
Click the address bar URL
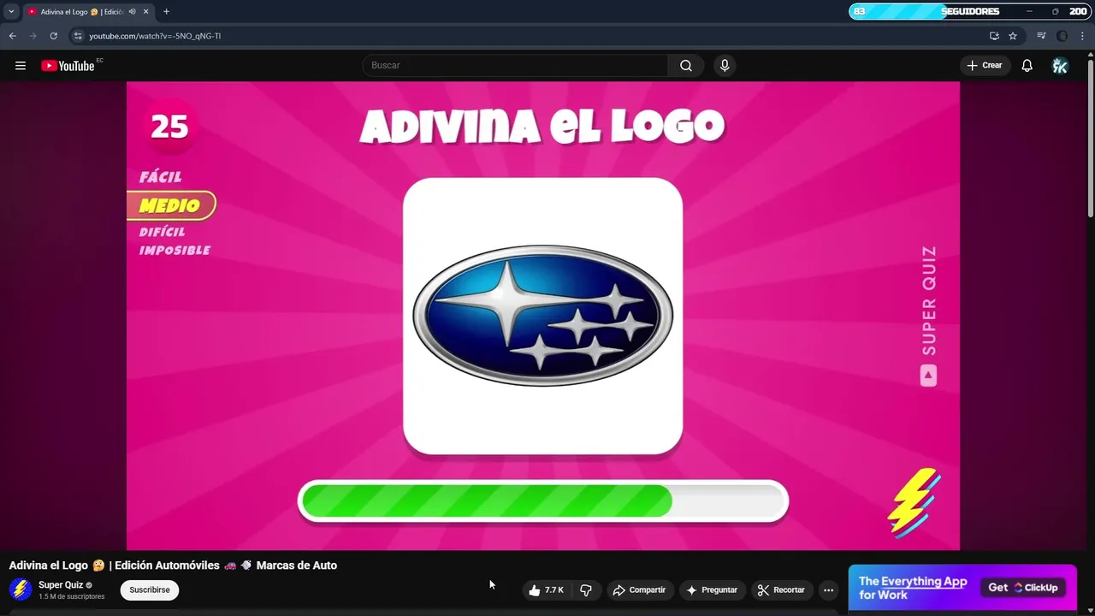coord(155,36)
